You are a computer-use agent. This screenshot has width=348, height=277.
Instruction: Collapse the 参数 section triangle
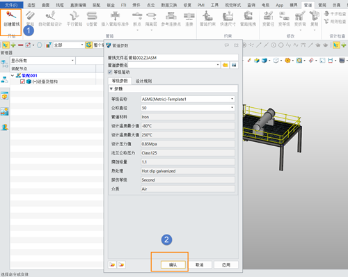(x=111, y=89)
